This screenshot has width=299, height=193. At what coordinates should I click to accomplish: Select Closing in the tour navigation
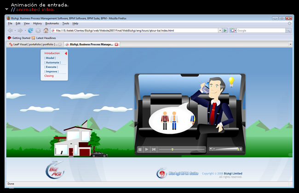point(49,76)
